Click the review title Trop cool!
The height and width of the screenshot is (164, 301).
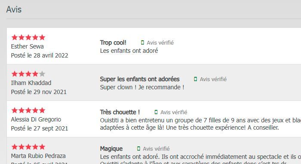point(113,43)
